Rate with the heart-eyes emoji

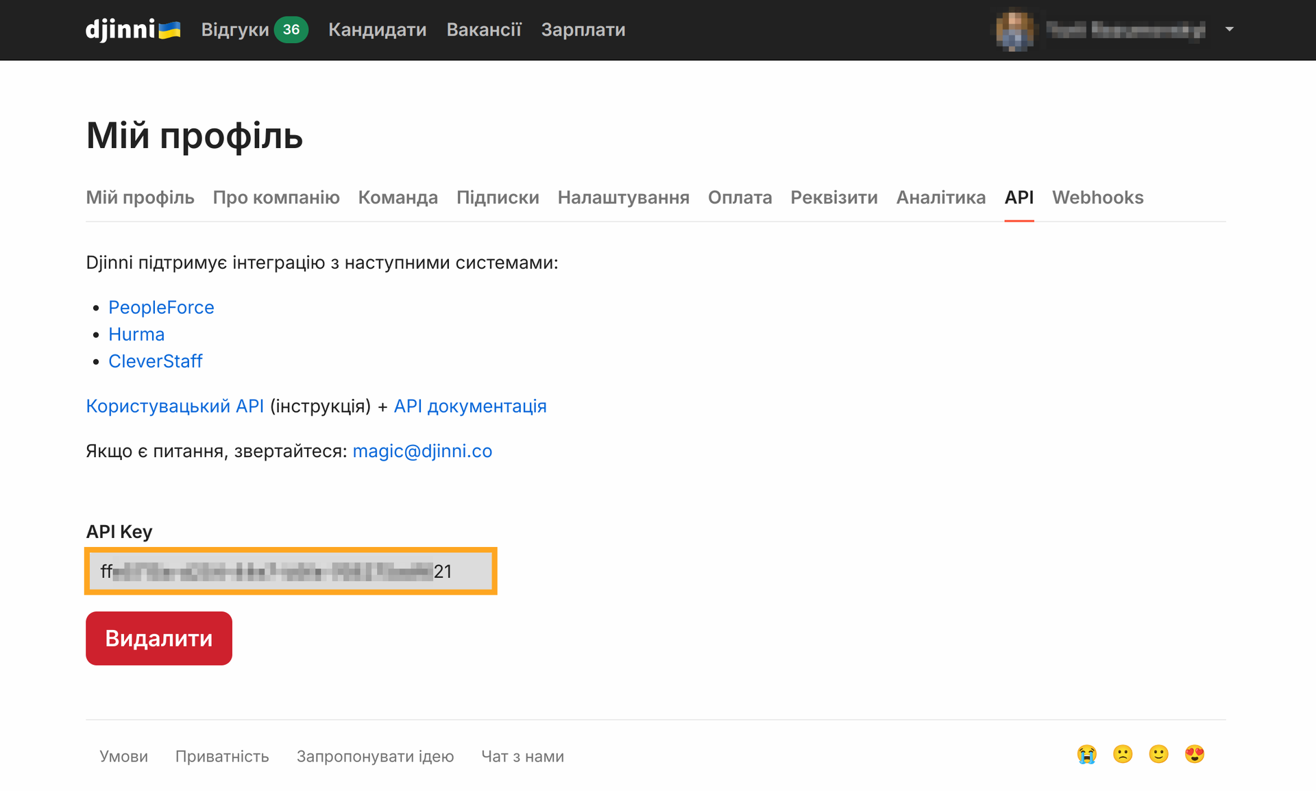click(x=1195, y=755)
